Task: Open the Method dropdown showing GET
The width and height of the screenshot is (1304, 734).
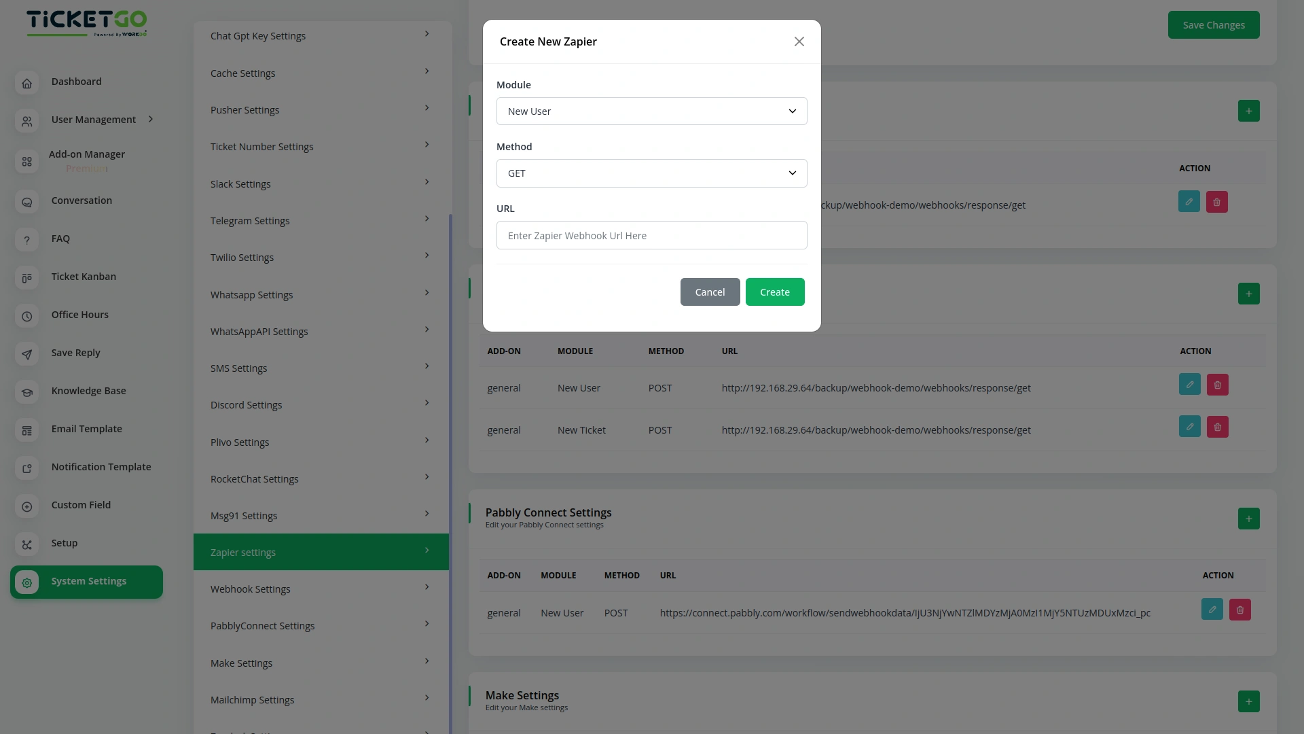Action: click(x=651, y=173)
